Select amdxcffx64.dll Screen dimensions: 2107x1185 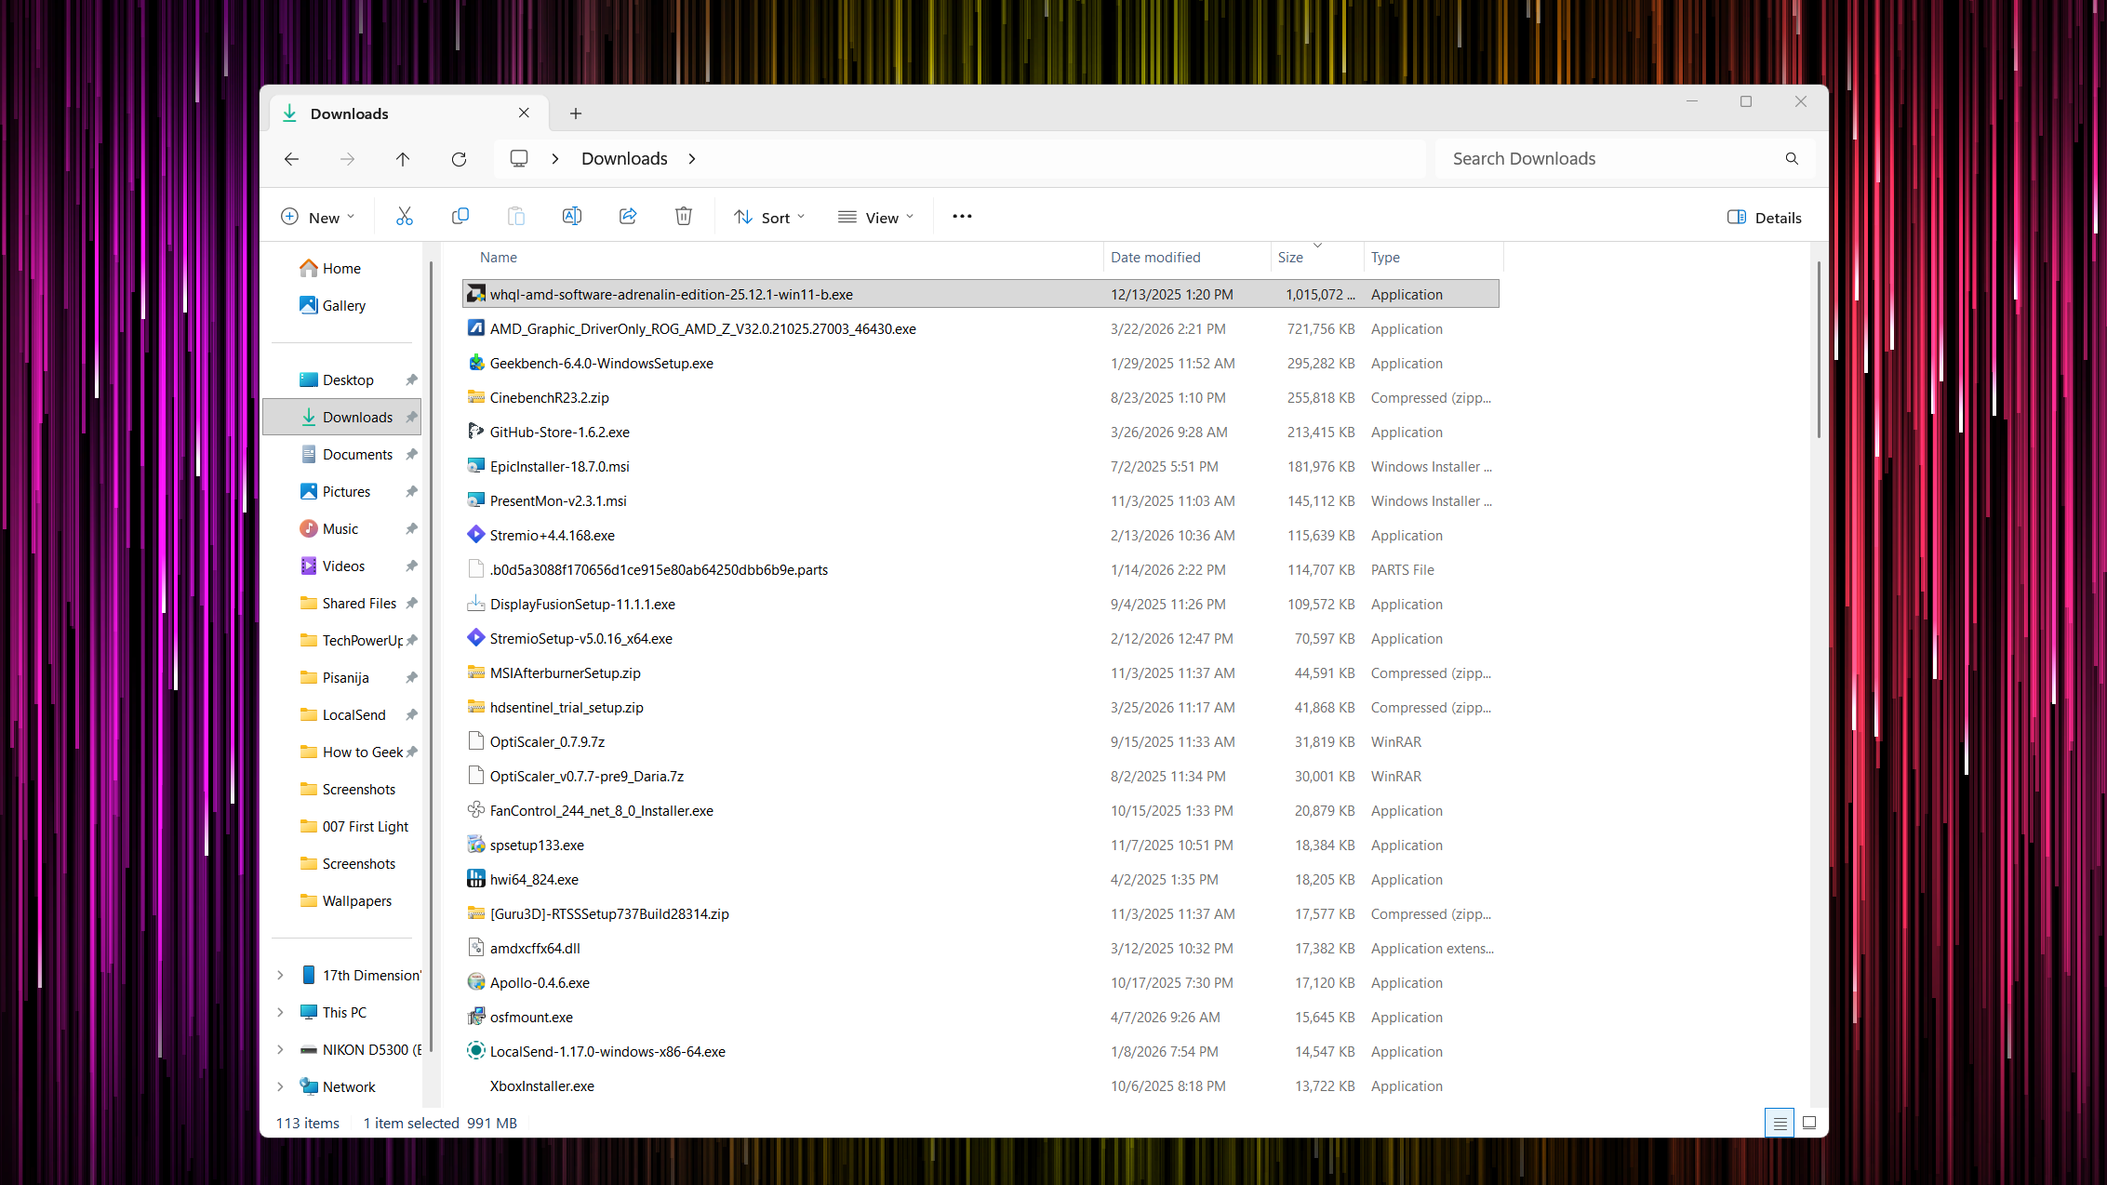tap(980, 948)
